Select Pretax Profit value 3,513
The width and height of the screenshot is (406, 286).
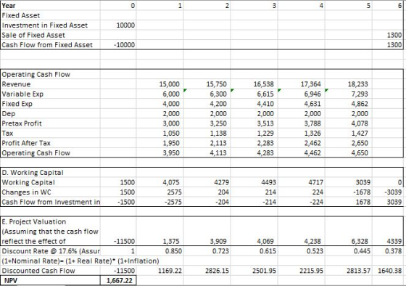[x=265, y=123]
